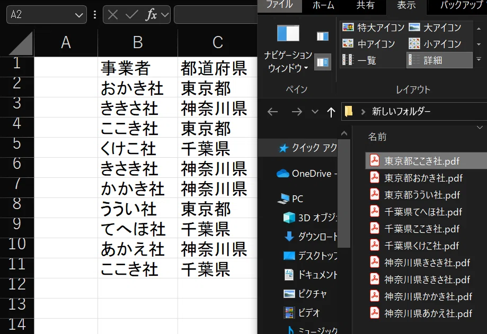Click cell containing おかき社
This screenshot has width=487, height=334.
pos(138,87)
